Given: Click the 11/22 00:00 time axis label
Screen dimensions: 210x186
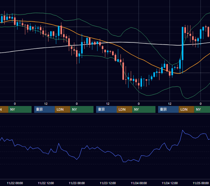Looking at the screenshot, I should tap(15, 183).
